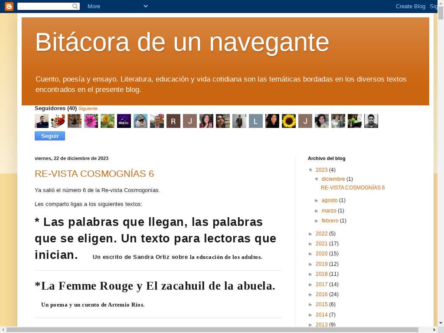
Task: Expand the 2022 archive triangle
Action: coord(310,234)
